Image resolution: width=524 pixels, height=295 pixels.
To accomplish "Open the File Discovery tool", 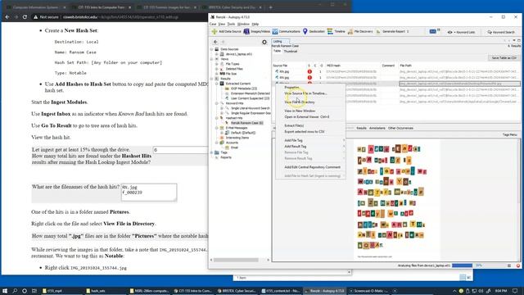I will click(360, 31).
